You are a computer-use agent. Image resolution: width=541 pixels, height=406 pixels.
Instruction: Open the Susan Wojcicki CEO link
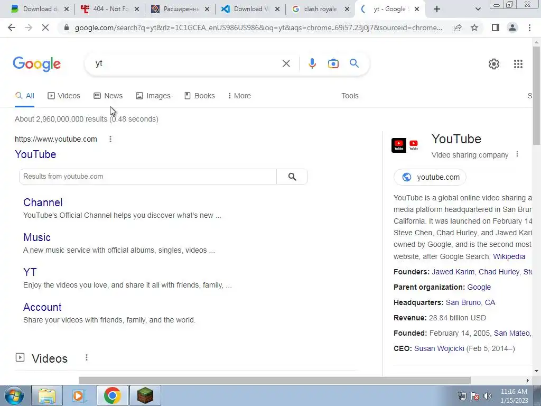point(439,348)
